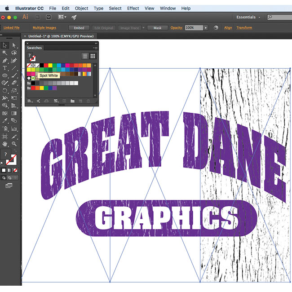Select the Type tool
Viewport: 292px width, 292px height.
[4, 68]
